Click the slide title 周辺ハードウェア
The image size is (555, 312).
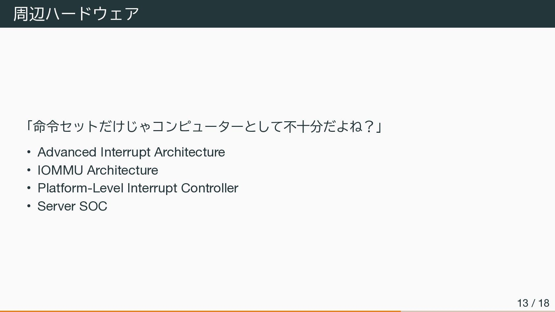click(x=76, y=14)
